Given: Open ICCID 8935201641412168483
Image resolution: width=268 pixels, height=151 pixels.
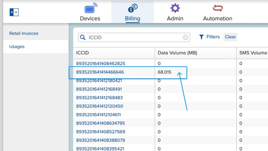Looking at the screenshot, I should [99, 98].
